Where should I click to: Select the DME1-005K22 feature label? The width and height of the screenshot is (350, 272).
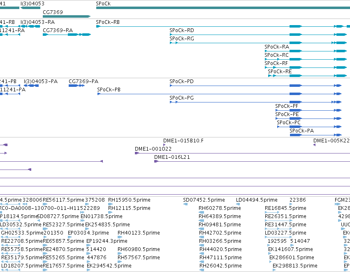point(331,141)
